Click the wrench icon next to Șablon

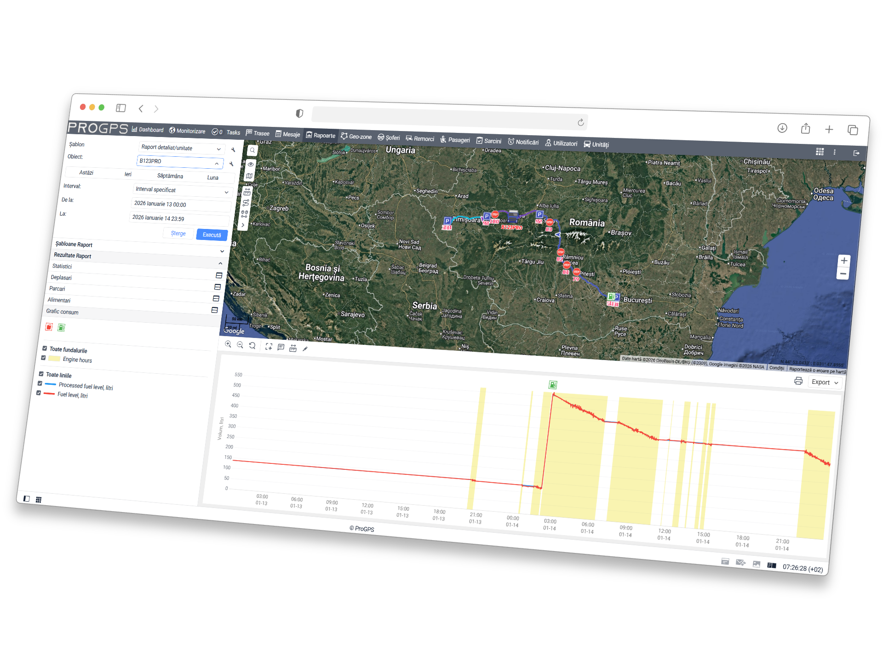(234, 150)
